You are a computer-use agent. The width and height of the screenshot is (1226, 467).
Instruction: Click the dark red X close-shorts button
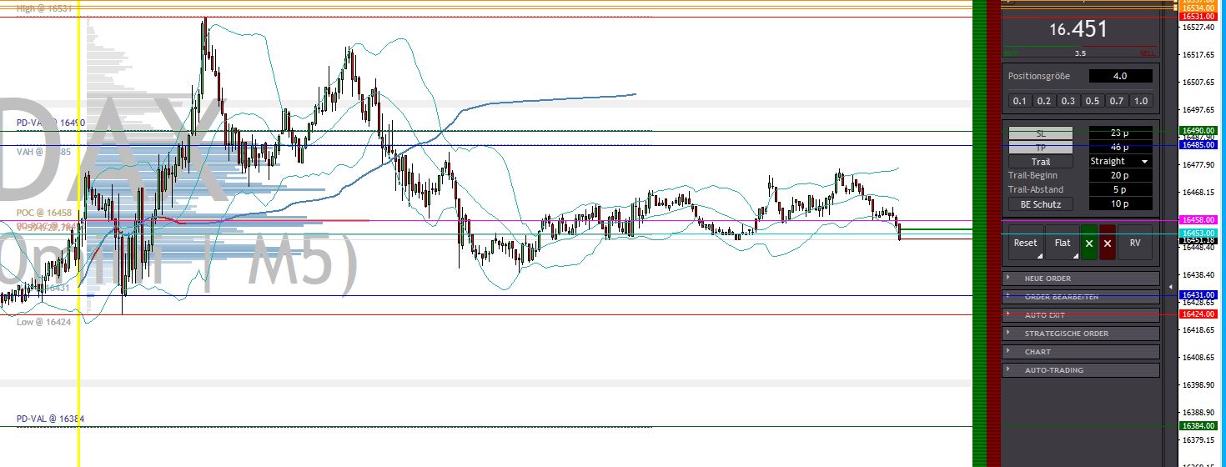[x=1107, y=243]
